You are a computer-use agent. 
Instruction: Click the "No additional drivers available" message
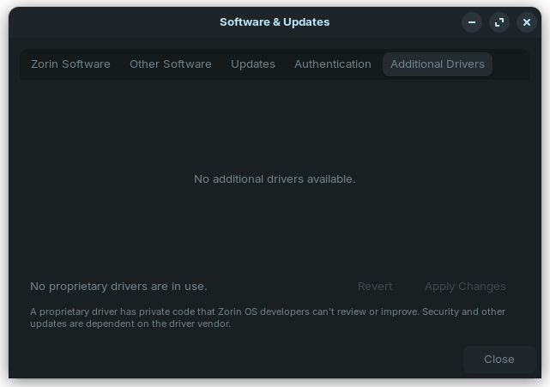[275, 179]
